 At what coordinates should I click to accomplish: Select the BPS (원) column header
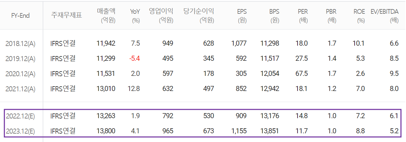pyautogui.click(x=274, y=16)
